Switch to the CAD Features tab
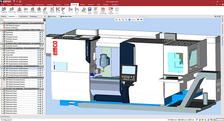Image resolution: width=224 pixels, height=121 pixels. (x=24, y=16)
